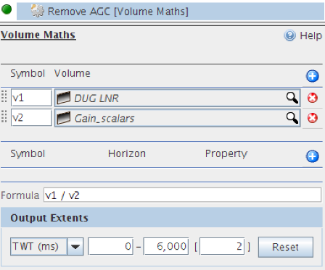Click the volume icon beside Gain_scalars
Screen dimensions: 325x270
[64, 118]
